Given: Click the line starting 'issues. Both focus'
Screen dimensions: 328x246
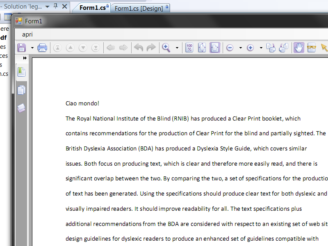Looking at the screenshot, I should click(x=191, y=164).
